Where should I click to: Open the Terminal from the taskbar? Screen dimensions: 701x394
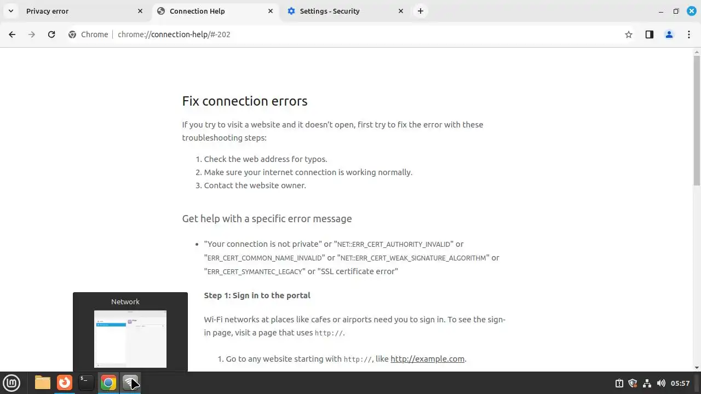pos(86,383)
